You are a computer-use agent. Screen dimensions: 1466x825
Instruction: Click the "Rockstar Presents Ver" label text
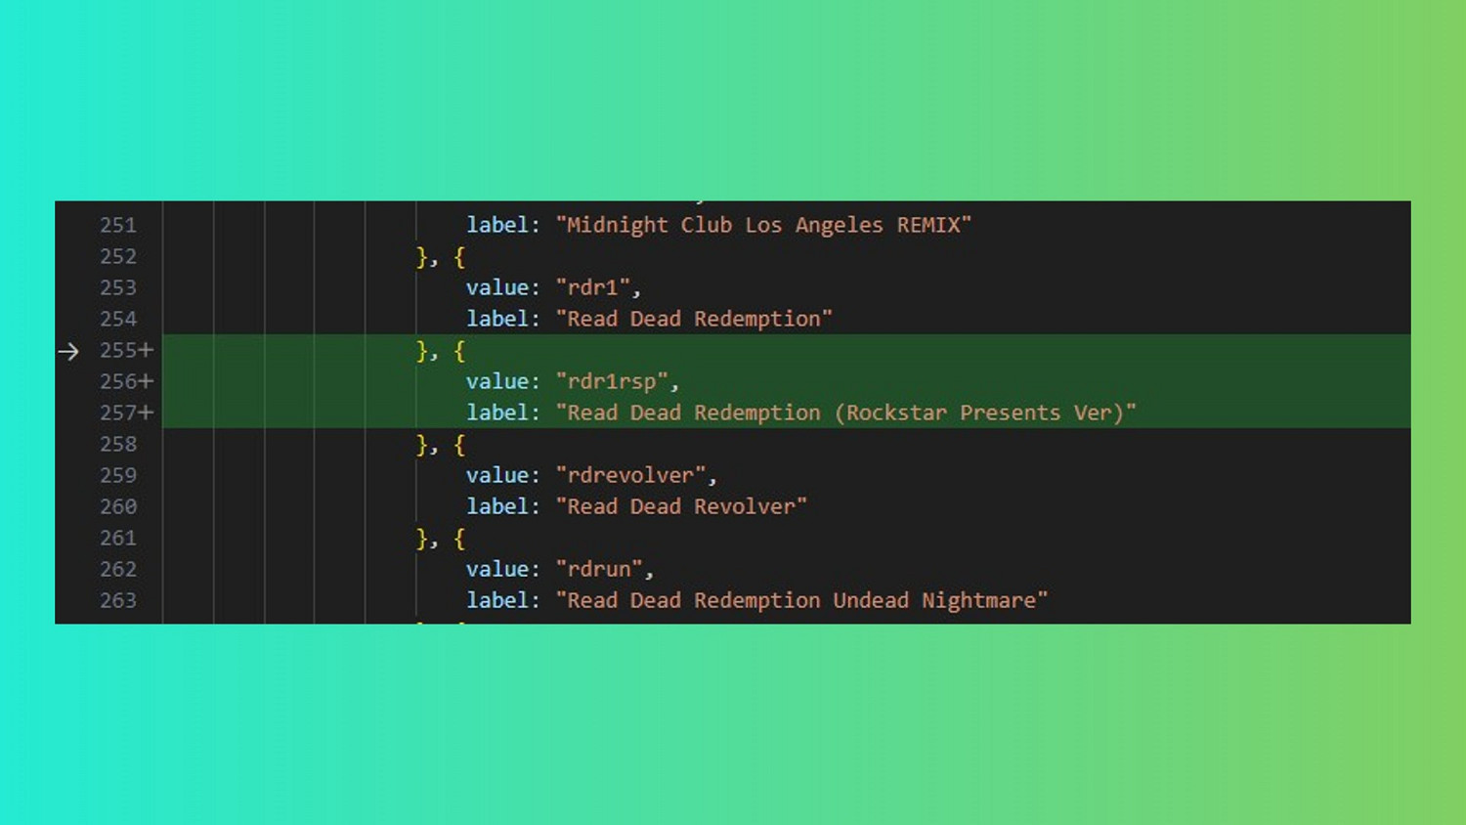978,412
